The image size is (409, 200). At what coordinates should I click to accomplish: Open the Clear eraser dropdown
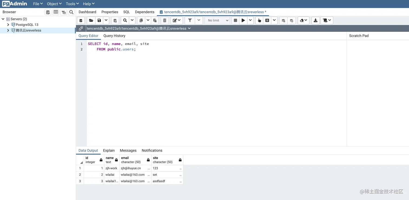pyautogui.click(x=304, y=20)
